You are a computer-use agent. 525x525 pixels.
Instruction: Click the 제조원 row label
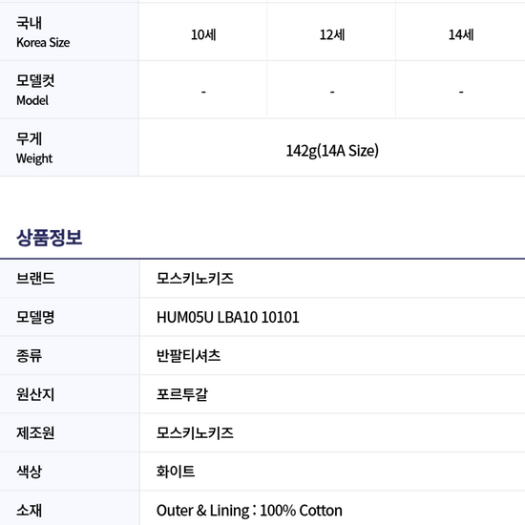35,432
